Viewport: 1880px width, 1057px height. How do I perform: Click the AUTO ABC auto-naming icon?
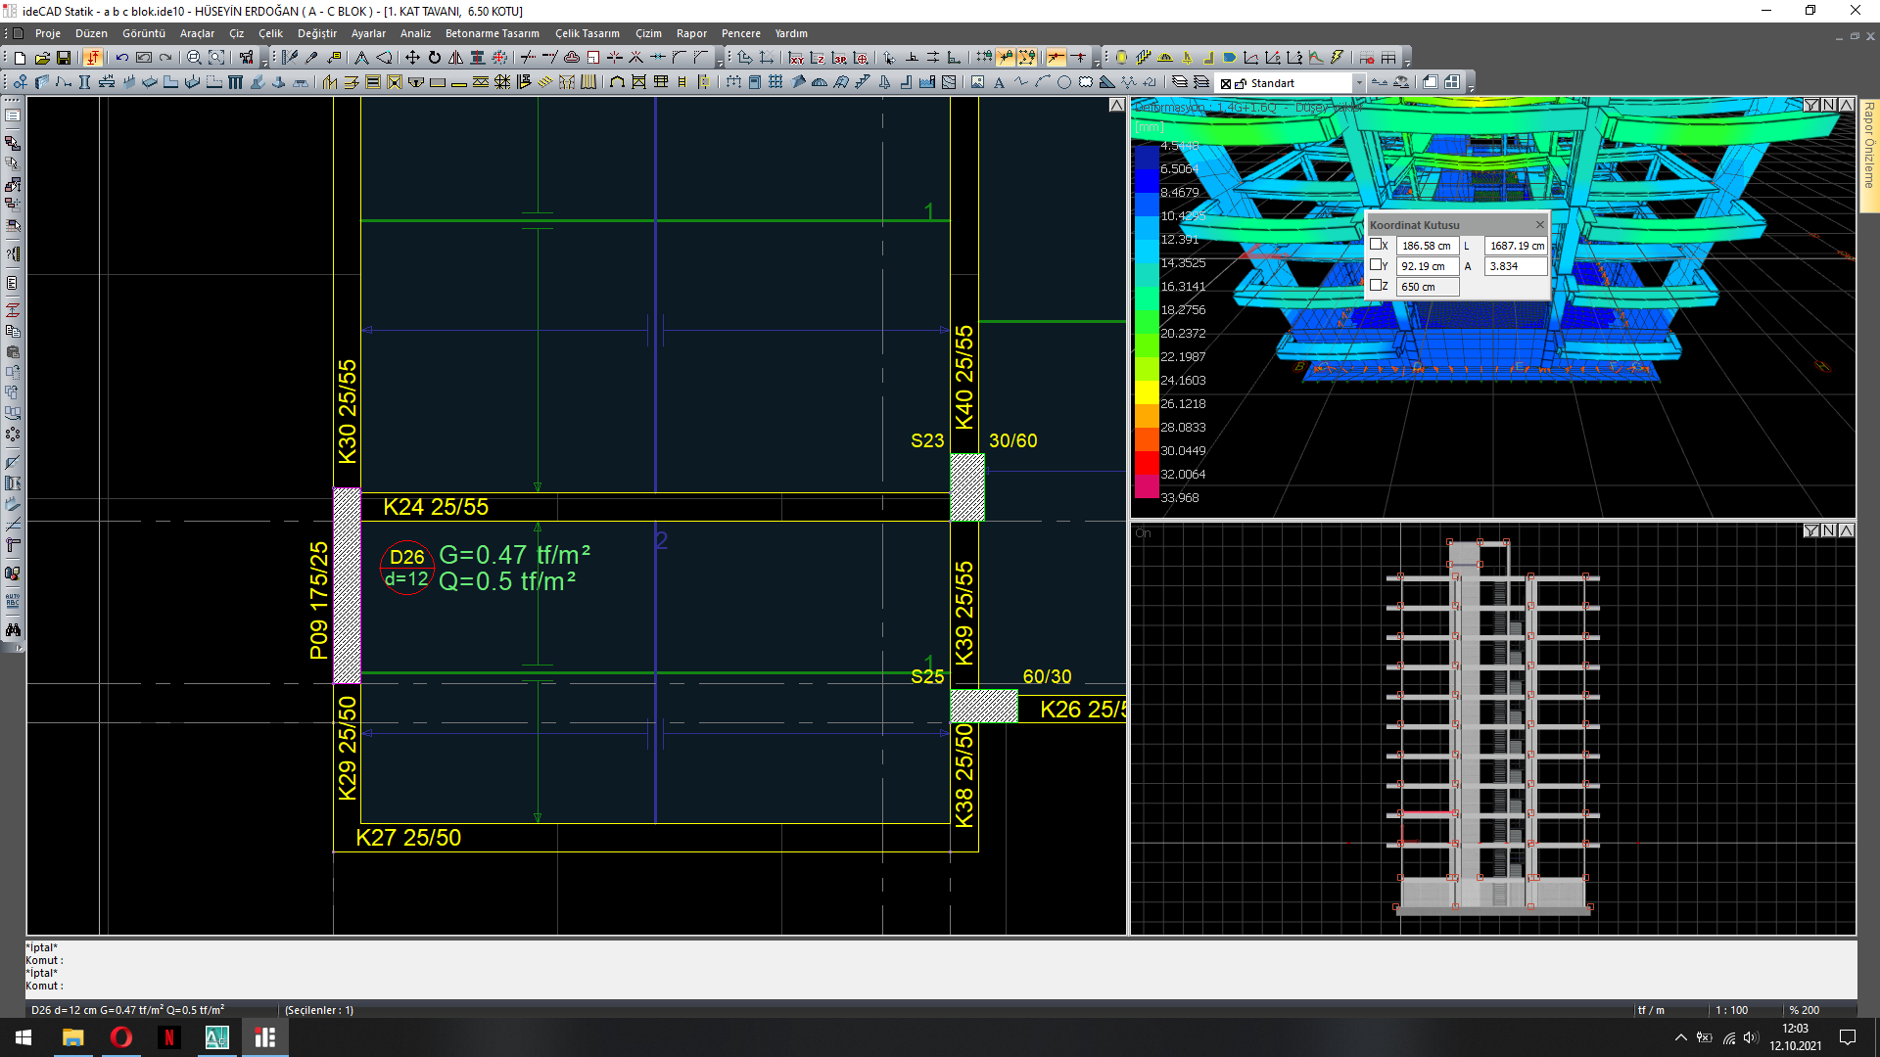pos(13,601)
